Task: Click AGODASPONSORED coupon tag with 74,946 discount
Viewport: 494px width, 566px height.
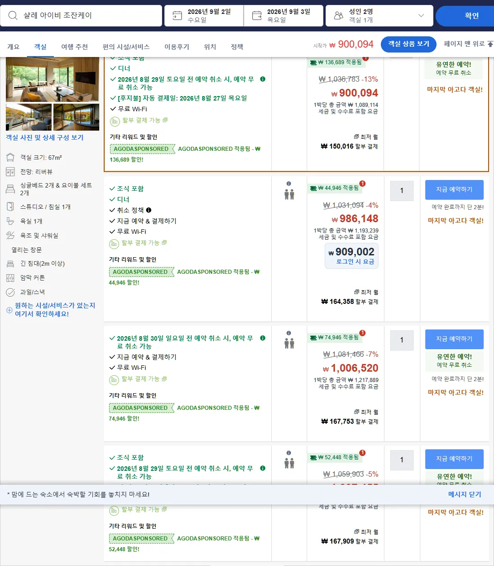Action: pos(141,408)
